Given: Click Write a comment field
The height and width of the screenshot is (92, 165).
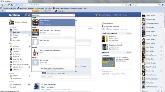Looking at the screenshot, I should pos(66,77).
